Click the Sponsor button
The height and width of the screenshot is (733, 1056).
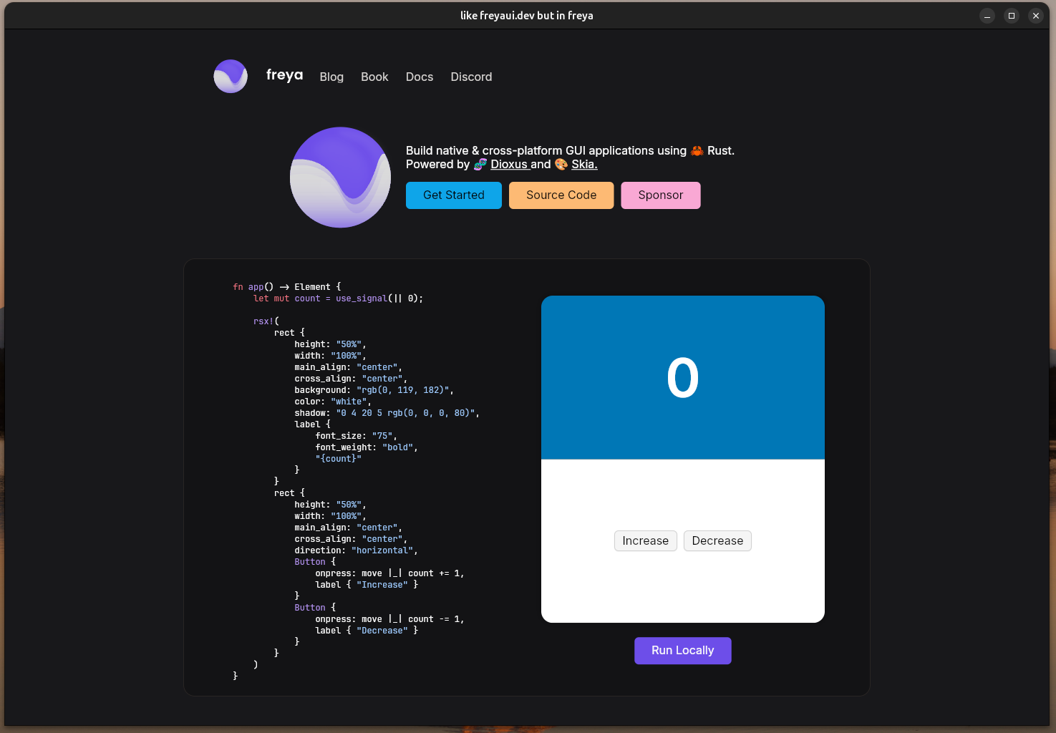pos(660,195)
